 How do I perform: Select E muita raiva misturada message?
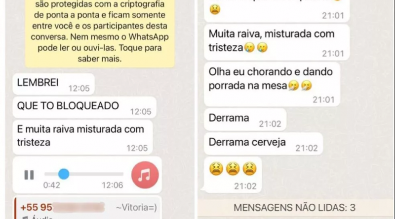pos(83,137)
